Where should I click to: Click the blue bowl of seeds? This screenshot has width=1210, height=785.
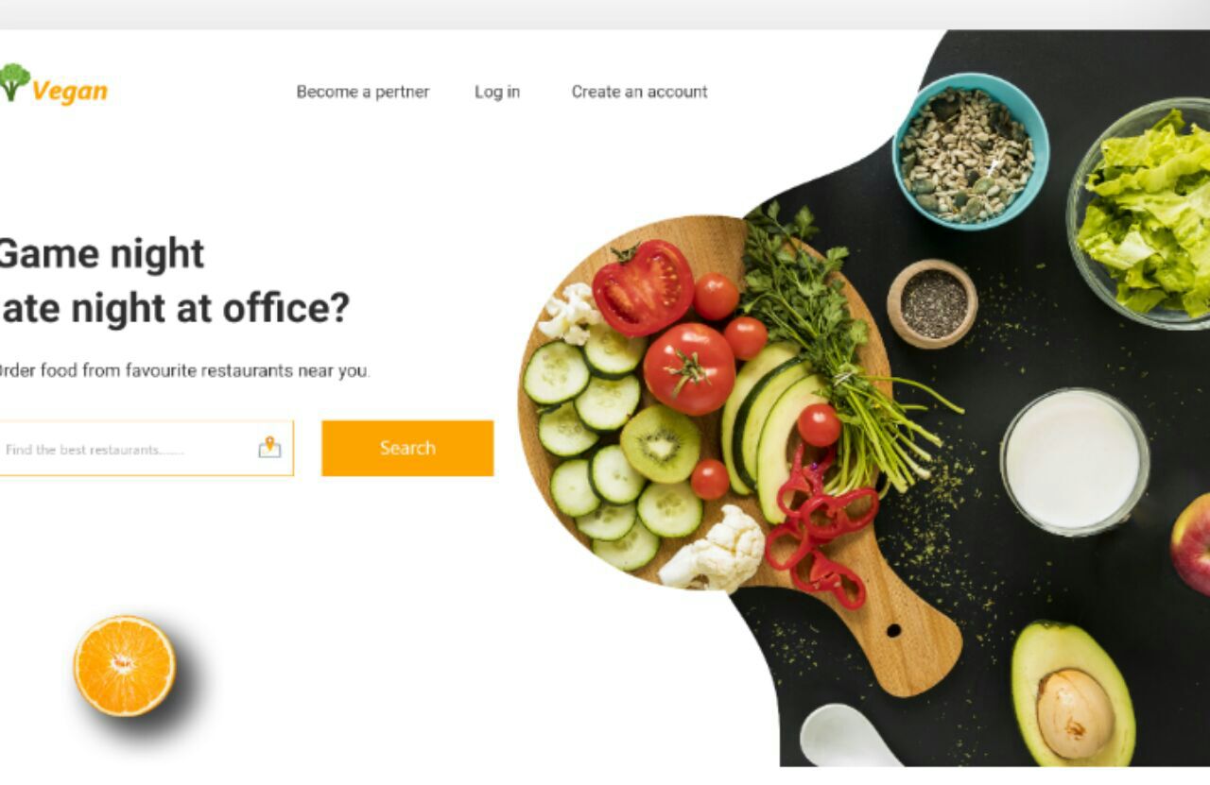point(971,151)
